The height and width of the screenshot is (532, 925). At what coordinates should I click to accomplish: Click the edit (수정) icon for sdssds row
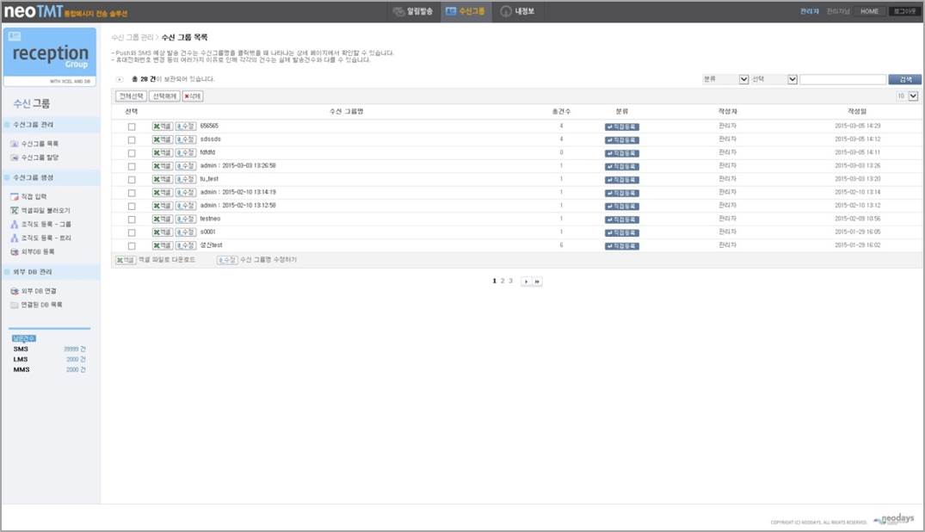[x=186, y=139]
